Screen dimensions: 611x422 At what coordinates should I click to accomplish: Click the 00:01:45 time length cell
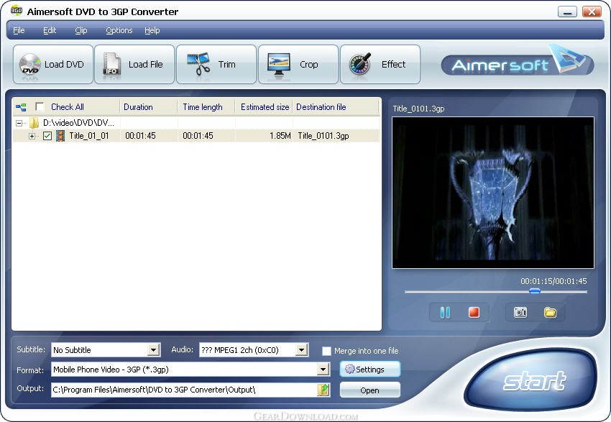(198, 136)
